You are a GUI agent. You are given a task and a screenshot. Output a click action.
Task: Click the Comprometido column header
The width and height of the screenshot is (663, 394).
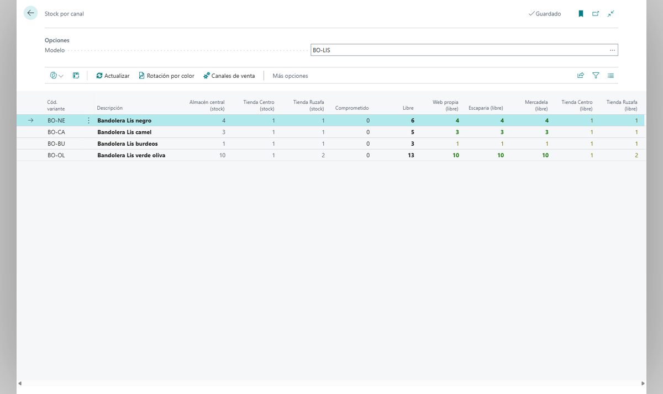click(352, 108)
